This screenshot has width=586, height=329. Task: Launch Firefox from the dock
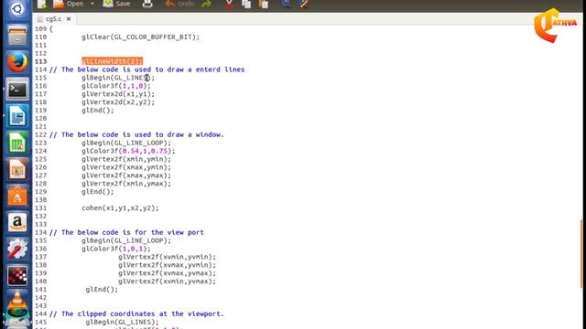pos(17,62)
